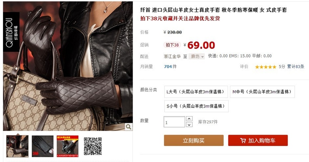Select the S小号 size option
309x162 pixels.
pos(196,106)
